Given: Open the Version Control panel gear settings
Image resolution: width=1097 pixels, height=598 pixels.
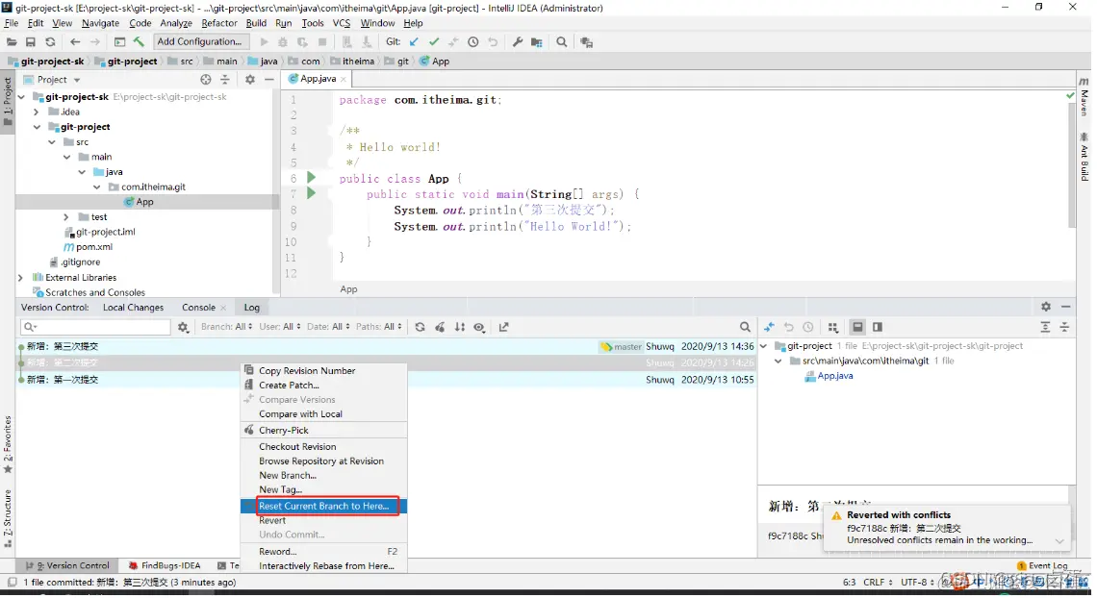Looking at the screenshot, I should tap(1046, 307).
